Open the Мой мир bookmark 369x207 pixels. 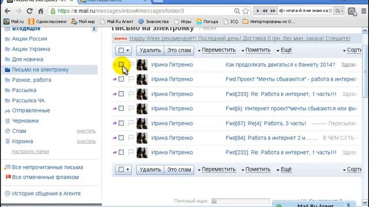83,22
